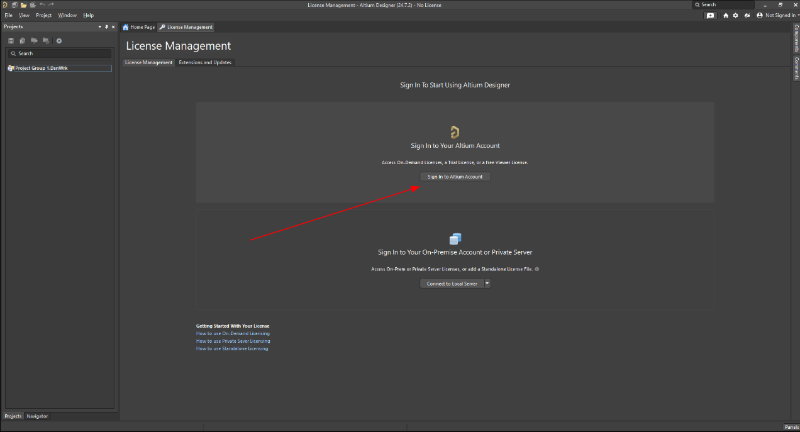Image resolution: width=800 pixels, height=432 pixels.
Task: Click Sign In to Altium Account button
Action: [x=455, y=177]
